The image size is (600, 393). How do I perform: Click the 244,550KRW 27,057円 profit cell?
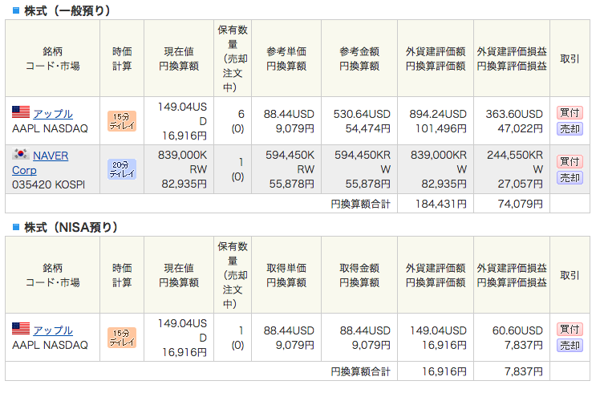point(512,169)
